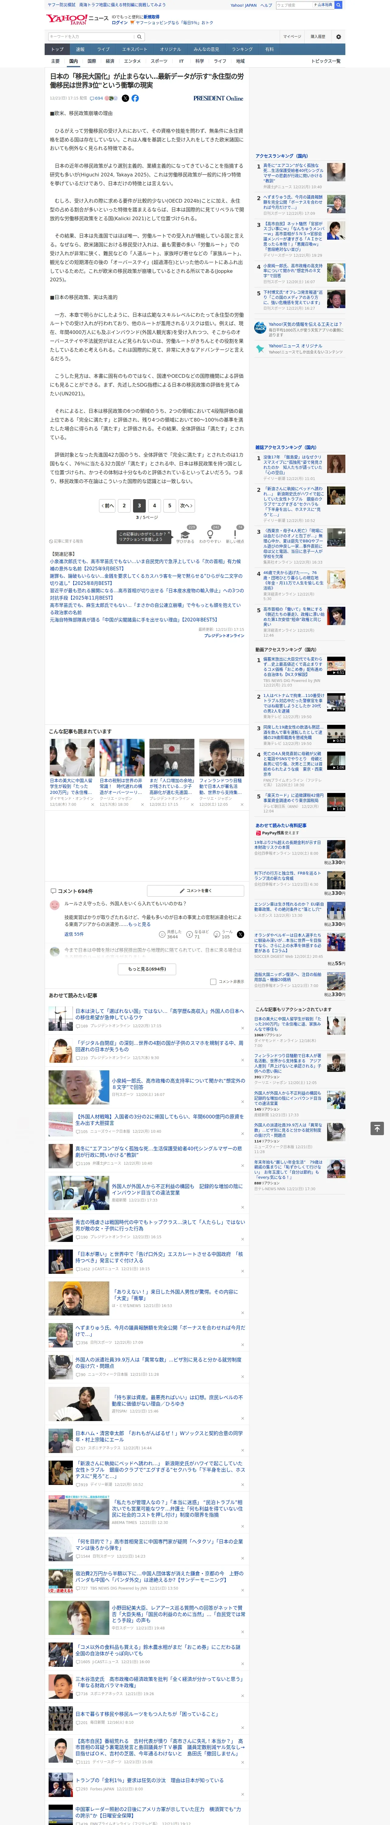Click 記事に関する報告 report icon link
Screen dimensions: 390x1825
[x=66, y=541]
